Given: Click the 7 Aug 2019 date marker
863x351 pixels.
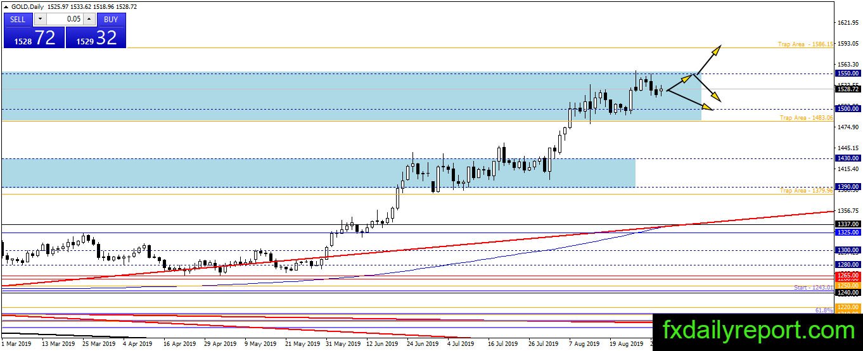Looking at the screenshot, I should 584,344.
